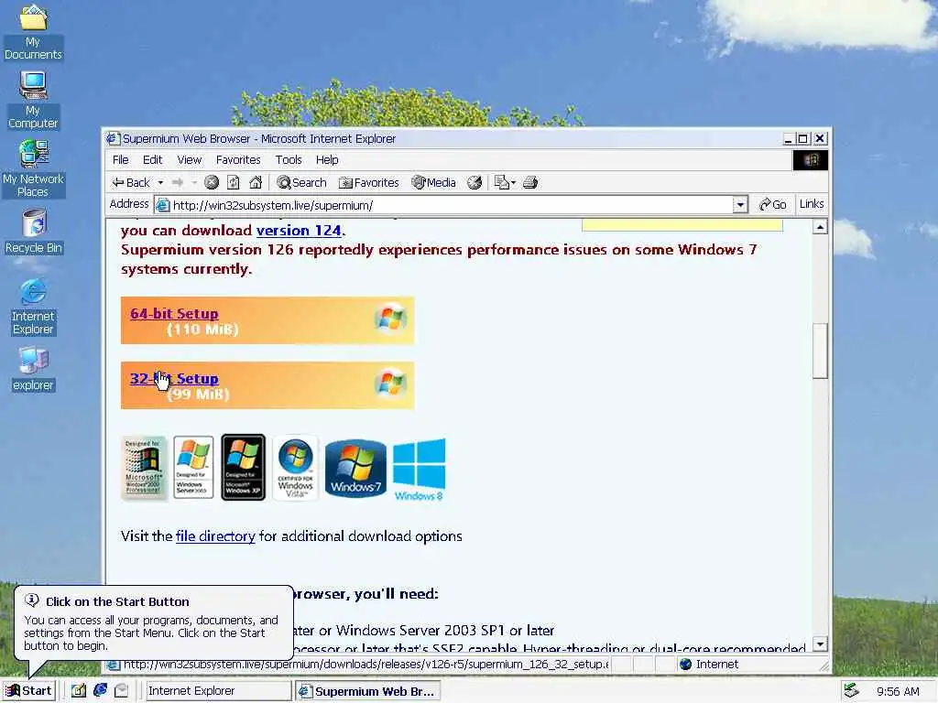Expand the Mail button dropdown arrow
The image size is (938, 703).
(x=513, y=182)
